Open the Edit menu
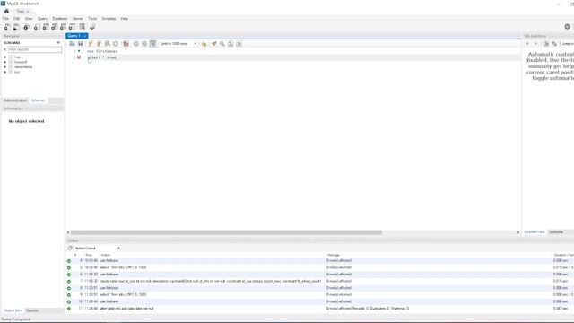 16,18
